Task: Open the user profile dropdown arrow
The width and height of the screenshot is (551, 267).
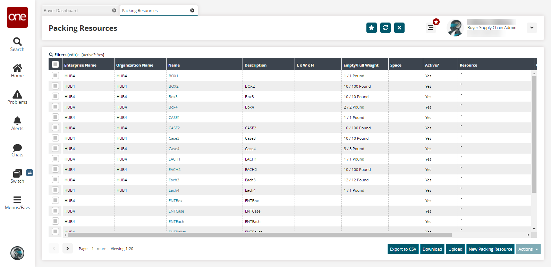Action: tap(532, 28)
